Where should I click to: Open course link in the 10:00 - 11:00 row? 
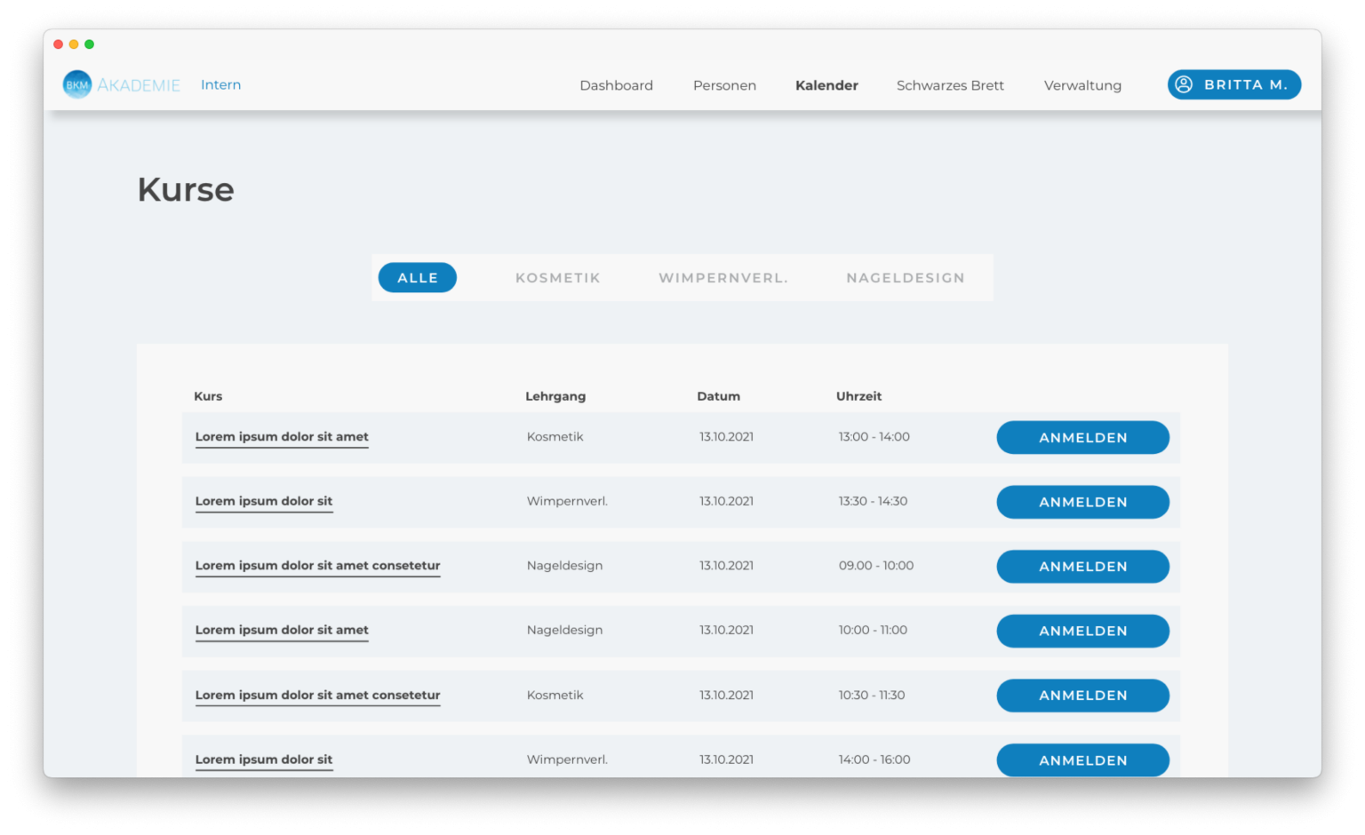[282, 630]
